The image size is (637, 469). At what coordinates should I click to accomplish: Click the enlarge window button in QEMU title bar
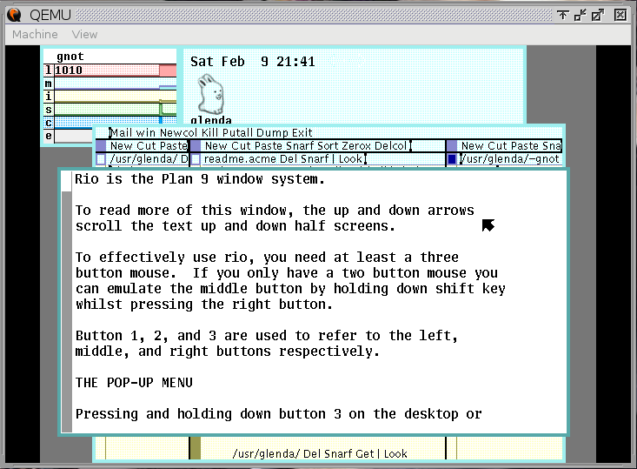pyautogui.click(x=598, y=16)
